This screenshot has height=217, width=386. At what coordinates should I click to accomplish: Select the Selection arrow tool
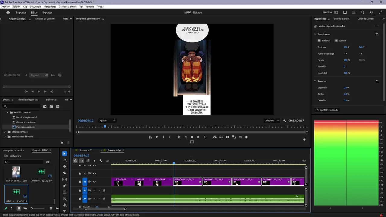pos(65,154)
